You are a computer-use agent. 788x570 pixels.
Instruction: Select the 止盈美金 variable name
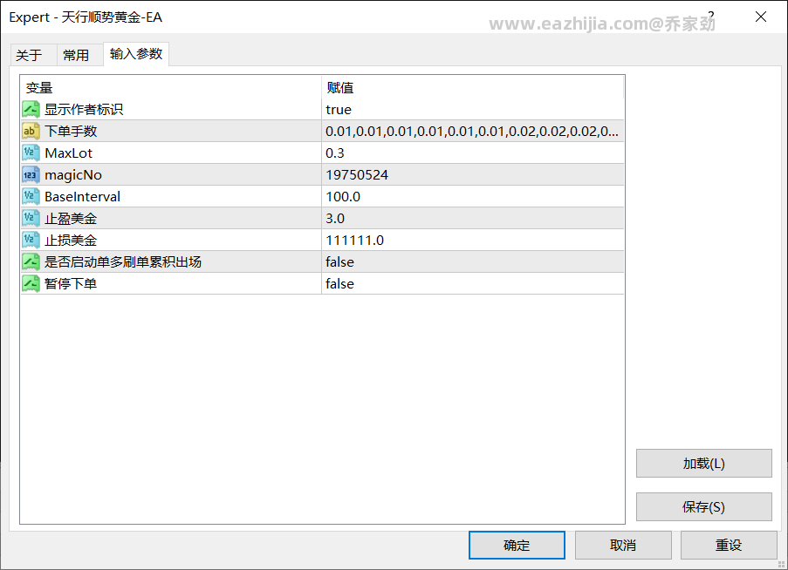tap(71, 218)
